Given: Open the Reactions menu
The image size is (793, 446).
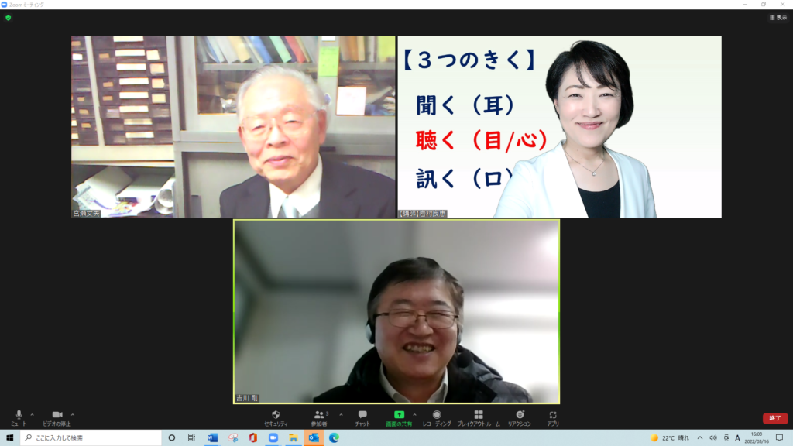Looking at the screenshot, I should point(520,416).
